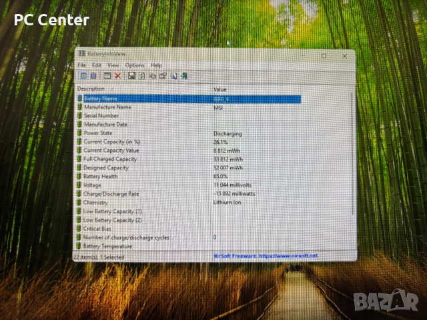Open Properties from the toolbar icon
427x320 pixels.
point(163,75)
